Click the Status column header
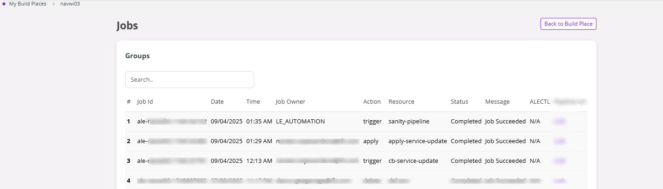Screen dimensions: 663x189 click(459, 101)
